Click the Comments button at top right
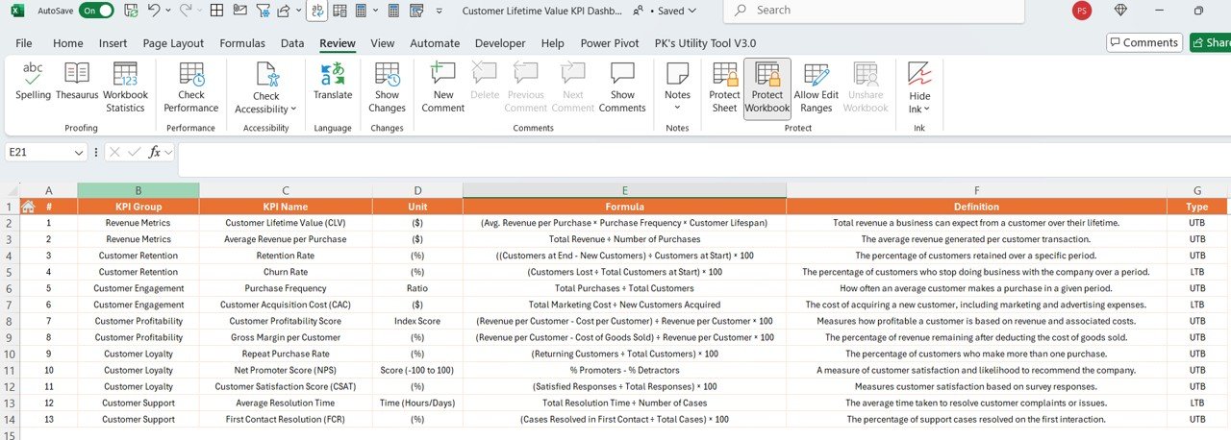Viewport: 1231px width, 440px height. [x=1144, y=42]
